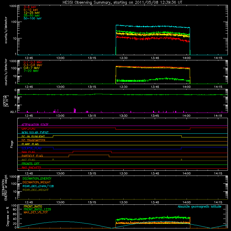Click the ATTENUATOR_STATE flag label
This screenshot has height=231, width=231.
point(35,125)
